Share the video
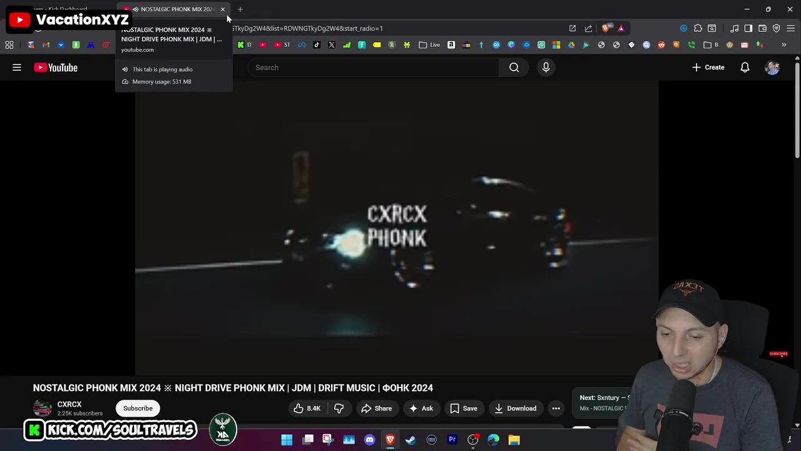The width and height of the screenshot is (801, 451). coord(377,408)
